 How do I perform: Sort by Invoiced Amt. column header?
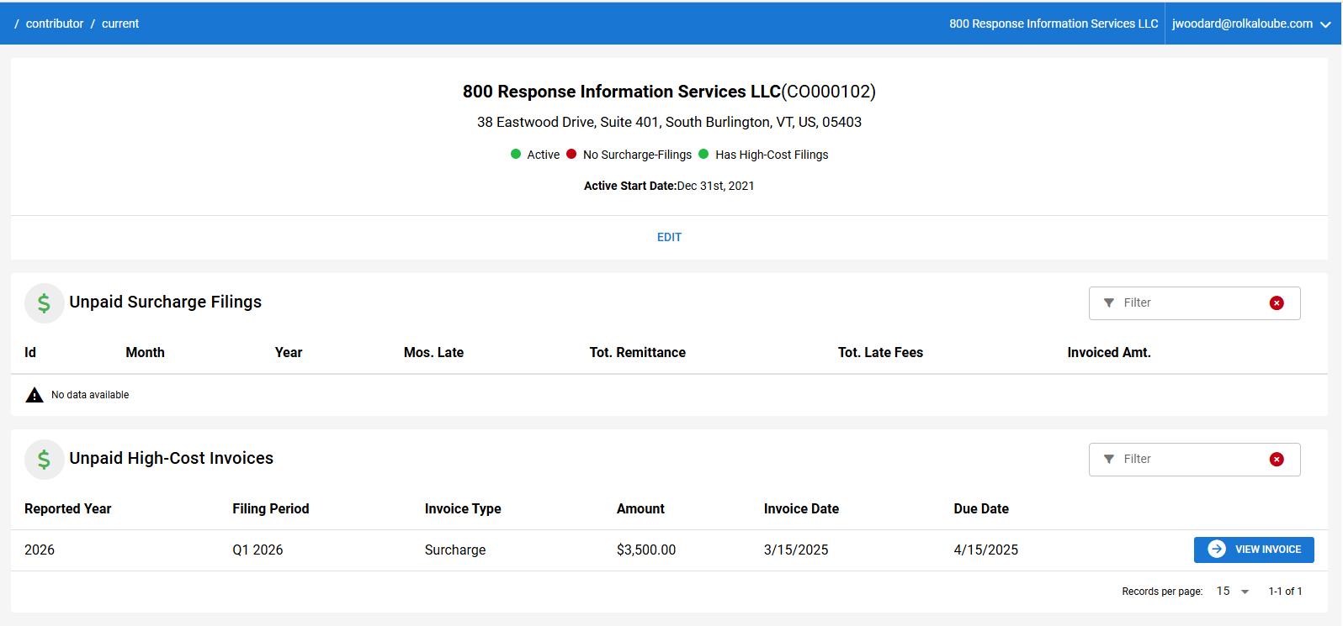[x=1109, y=353]
